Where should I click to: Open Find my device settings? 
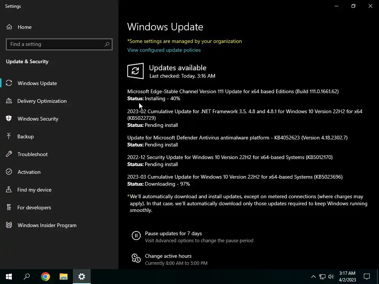[59, 190]
